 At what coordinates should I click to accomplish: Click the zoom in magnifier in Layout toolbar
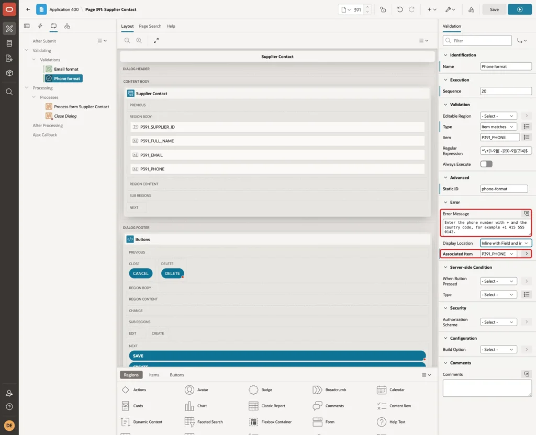pyautogui.click(x=139, y=40)
